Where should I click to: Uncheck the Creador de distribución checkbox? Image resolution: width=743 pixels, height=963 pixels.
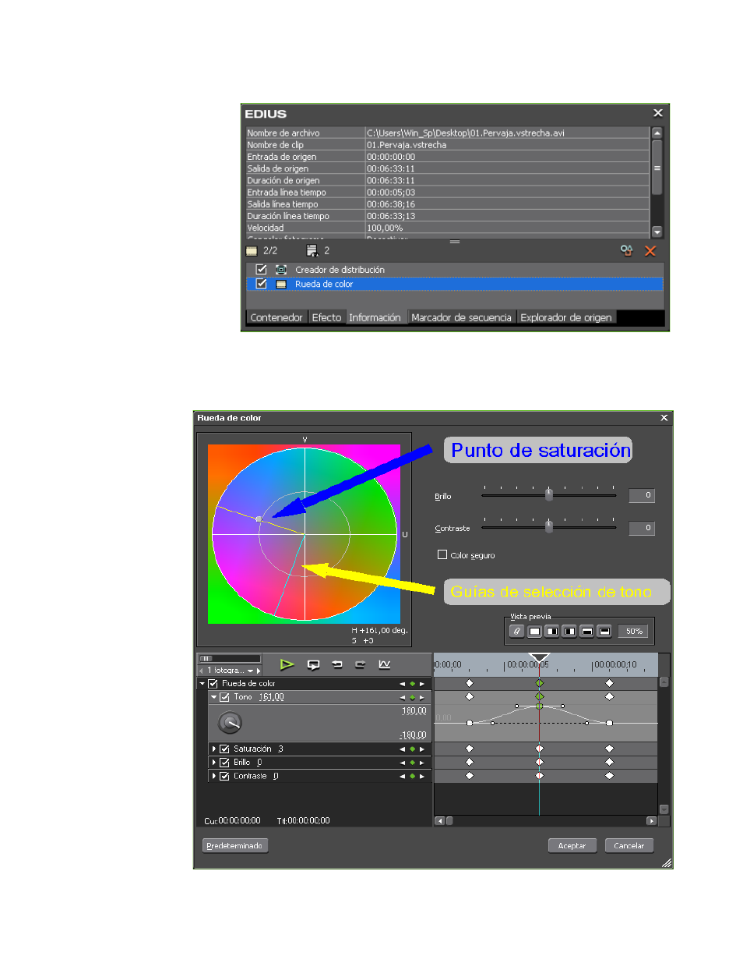(x=262, y=270)
